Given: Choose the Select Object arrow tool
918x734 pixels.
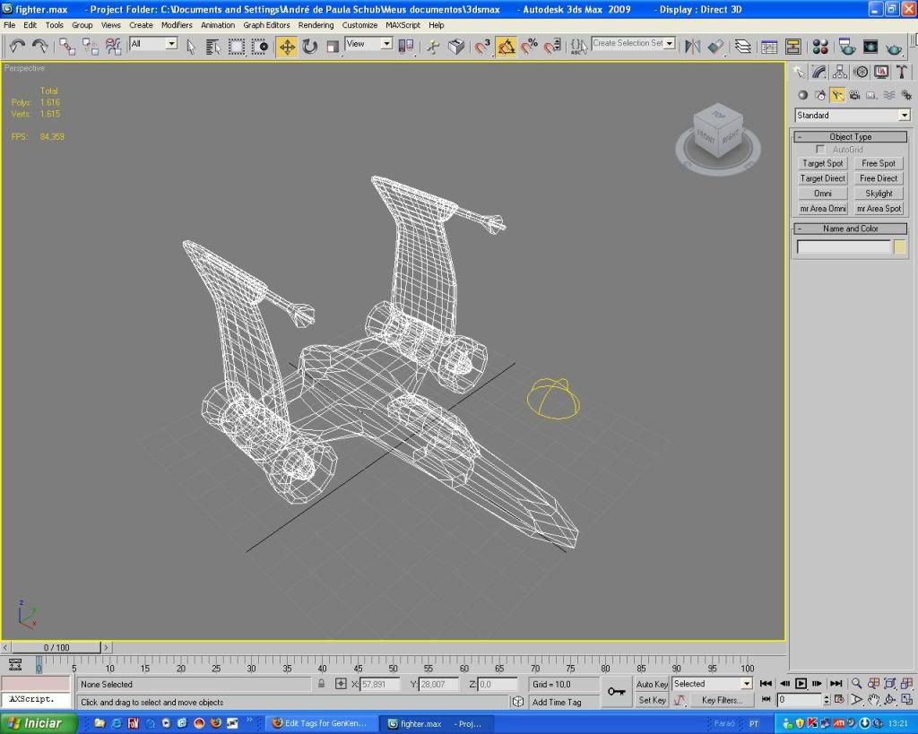Looking at the screenshot, I should point(190,47).
